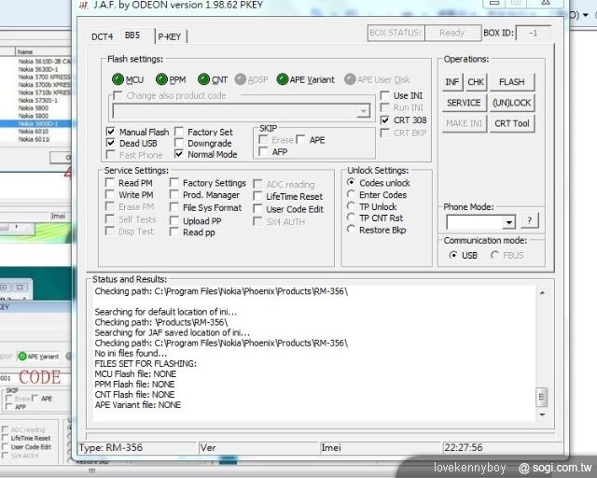Image resolution: width=597 pixels, height=478 pixels.
Task: Check the SKIP APE checkbox
Action: pos(300,139)
